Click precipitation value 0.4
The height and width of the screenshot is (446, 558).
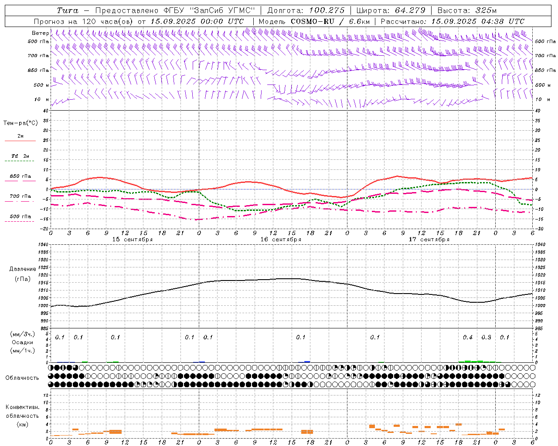click(x=468, y=338)
